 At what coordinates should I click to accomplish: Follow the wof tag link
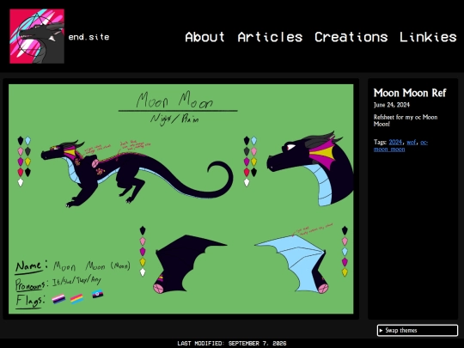tap(411, 143)
